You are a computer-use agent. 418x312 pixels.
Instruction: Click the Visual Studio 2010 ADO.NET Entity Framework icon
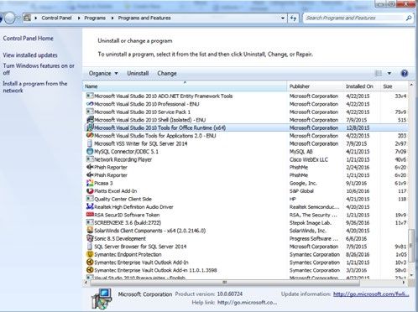click(x=90, y=96)
